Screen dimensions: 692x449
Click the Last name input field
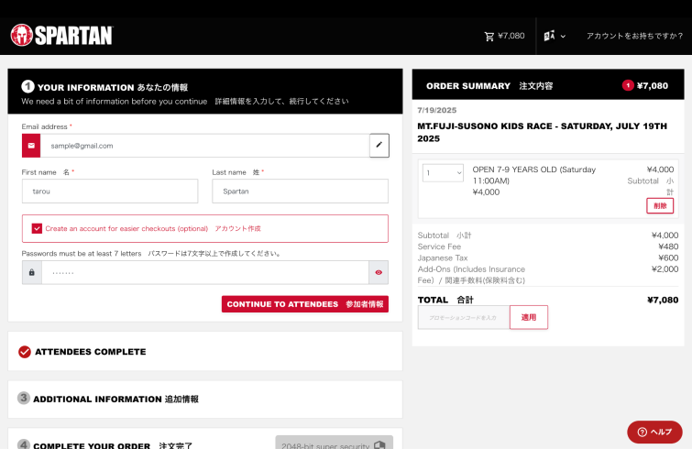300,191
